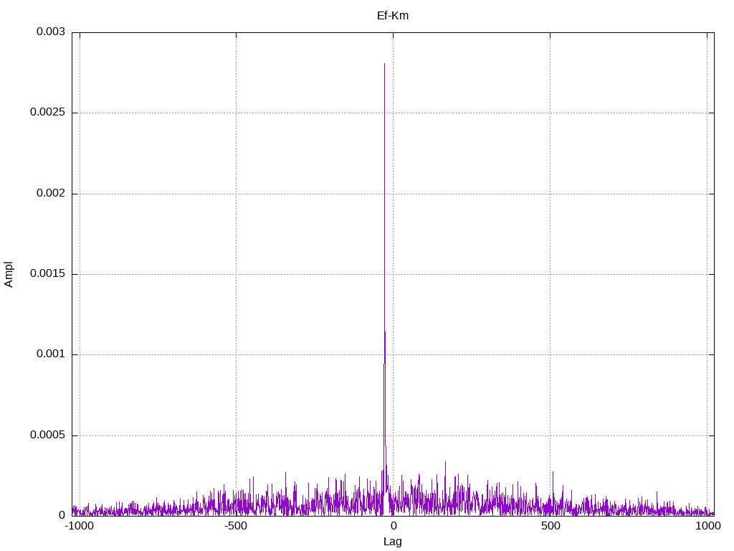
Task: Click the y-axis label 'Ampl'
Action: pyautogui.click(x=9, y=275)
